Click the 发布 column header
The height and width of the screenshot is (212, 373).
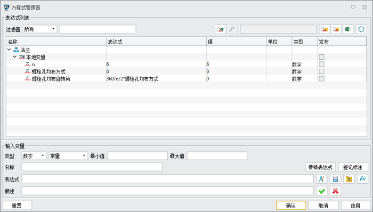342,42
